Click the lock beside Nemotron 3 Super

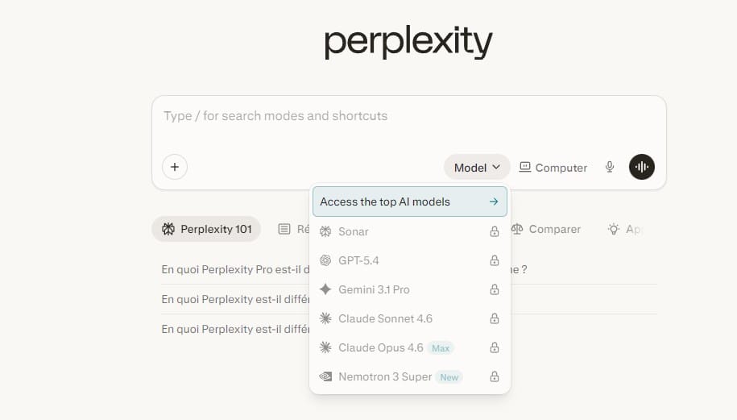[x=495, y=376]
